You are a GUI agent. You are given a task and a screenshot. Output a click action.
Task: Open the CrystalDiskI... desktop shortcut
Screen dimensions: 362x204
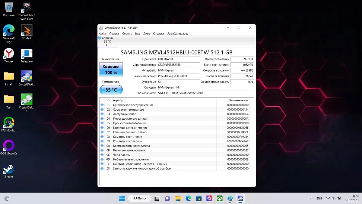[x=27, y=78]
